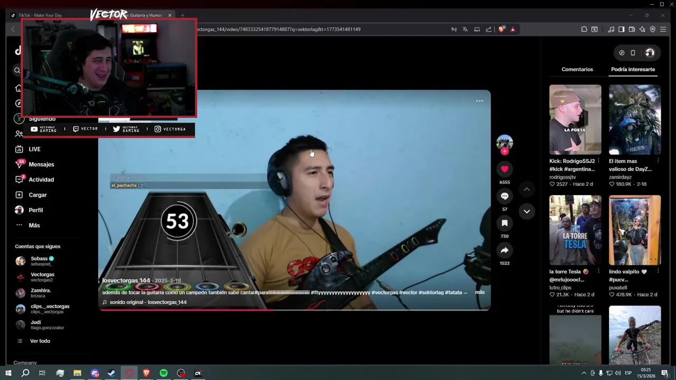This screenshot has width=676, height=380.
Task: Open Steam from the taskbar
Action: point(111,373)
